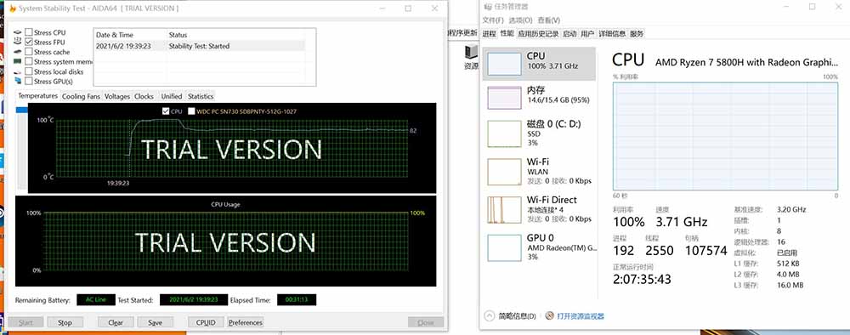Click the resource monitor icon beside 打开资源监视器
This screenshot has height=335, width=850.
click(x=549, y=315)
